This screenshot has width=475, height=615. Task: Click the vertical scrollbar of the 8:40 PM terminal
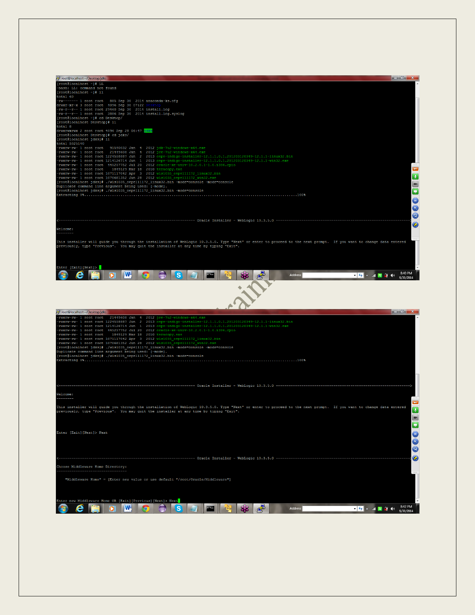click(418, 175)
